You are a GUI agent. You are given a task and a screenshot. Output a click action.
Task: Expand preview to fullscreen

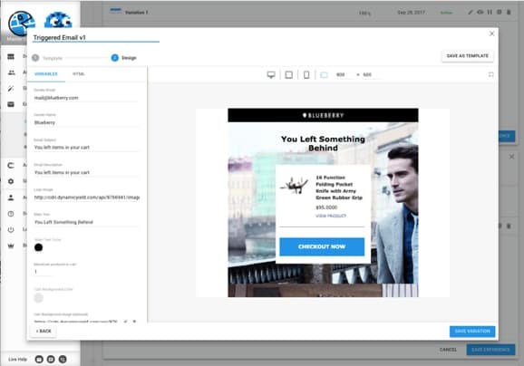[x=491, y=74]
